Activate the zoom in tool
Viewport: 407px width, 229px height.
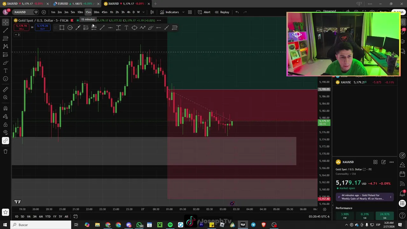(x=5, y=98)
